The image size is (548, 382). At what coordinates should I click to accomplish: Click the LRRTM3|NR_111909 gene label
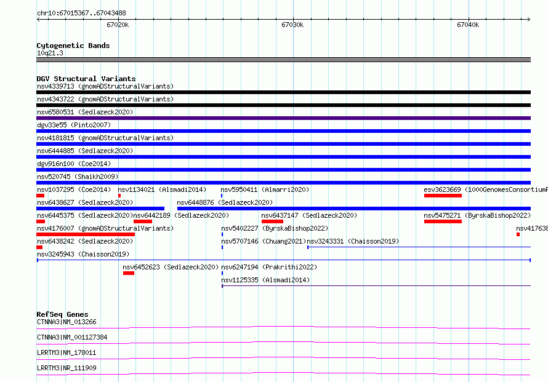click(66, 368)
